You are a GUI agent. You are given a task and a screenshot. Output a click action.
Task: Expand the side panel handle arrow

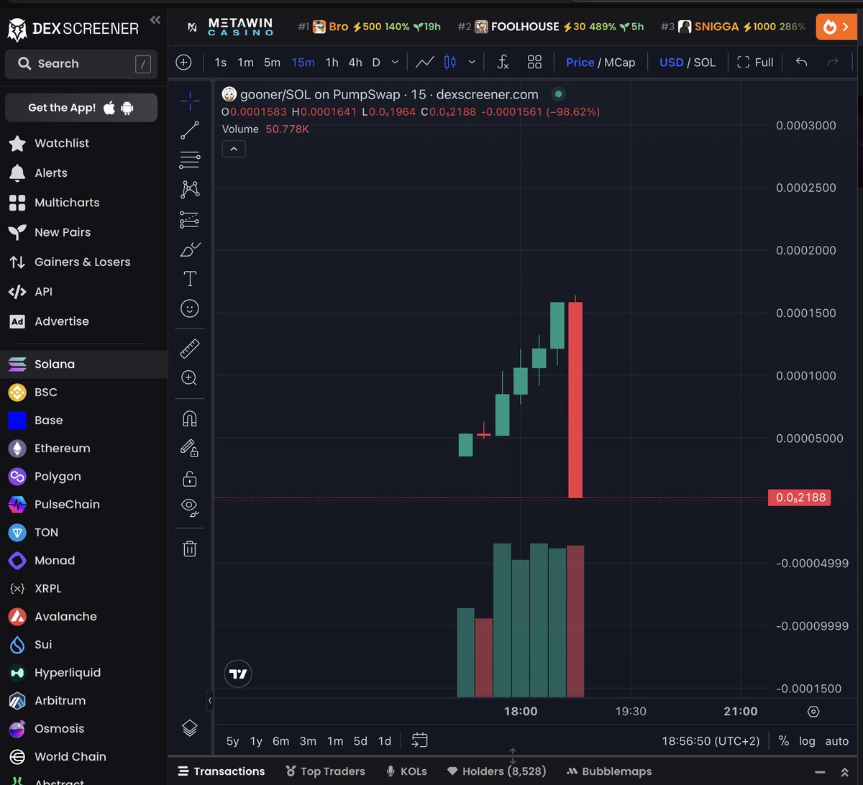click(x=210, y=700)
